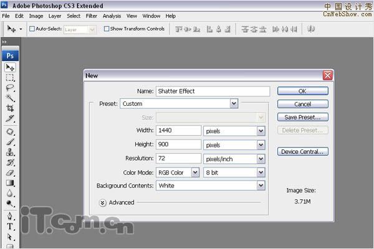This screenshot has width=374, height=249.
Task: Open the Edit menu
Action: pyautogui.click(x=19, y=16)
